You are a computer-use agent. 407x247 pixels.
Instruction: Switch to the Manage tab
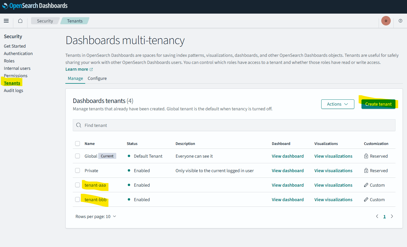75,78
